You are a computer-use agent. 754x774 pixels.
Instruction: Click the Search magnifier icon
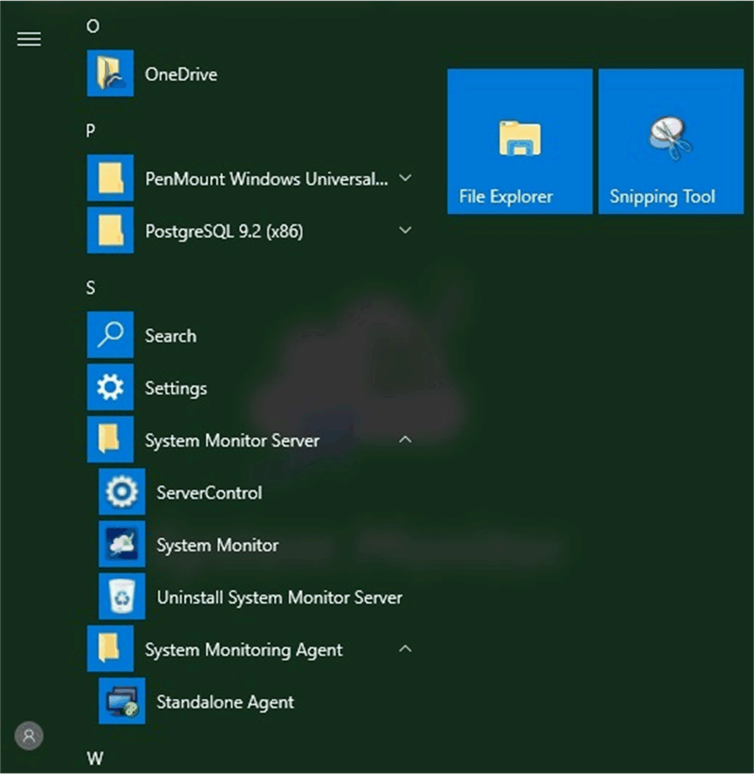(110, 335)
